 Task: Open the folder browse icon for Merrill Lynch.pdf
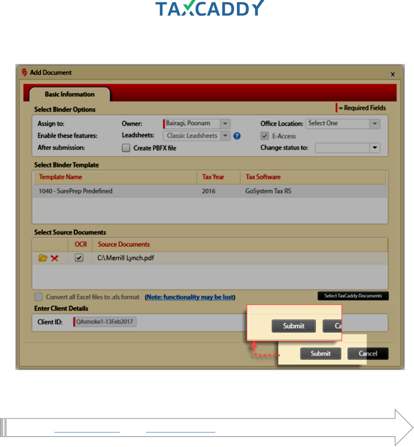(x=43, y=258)
